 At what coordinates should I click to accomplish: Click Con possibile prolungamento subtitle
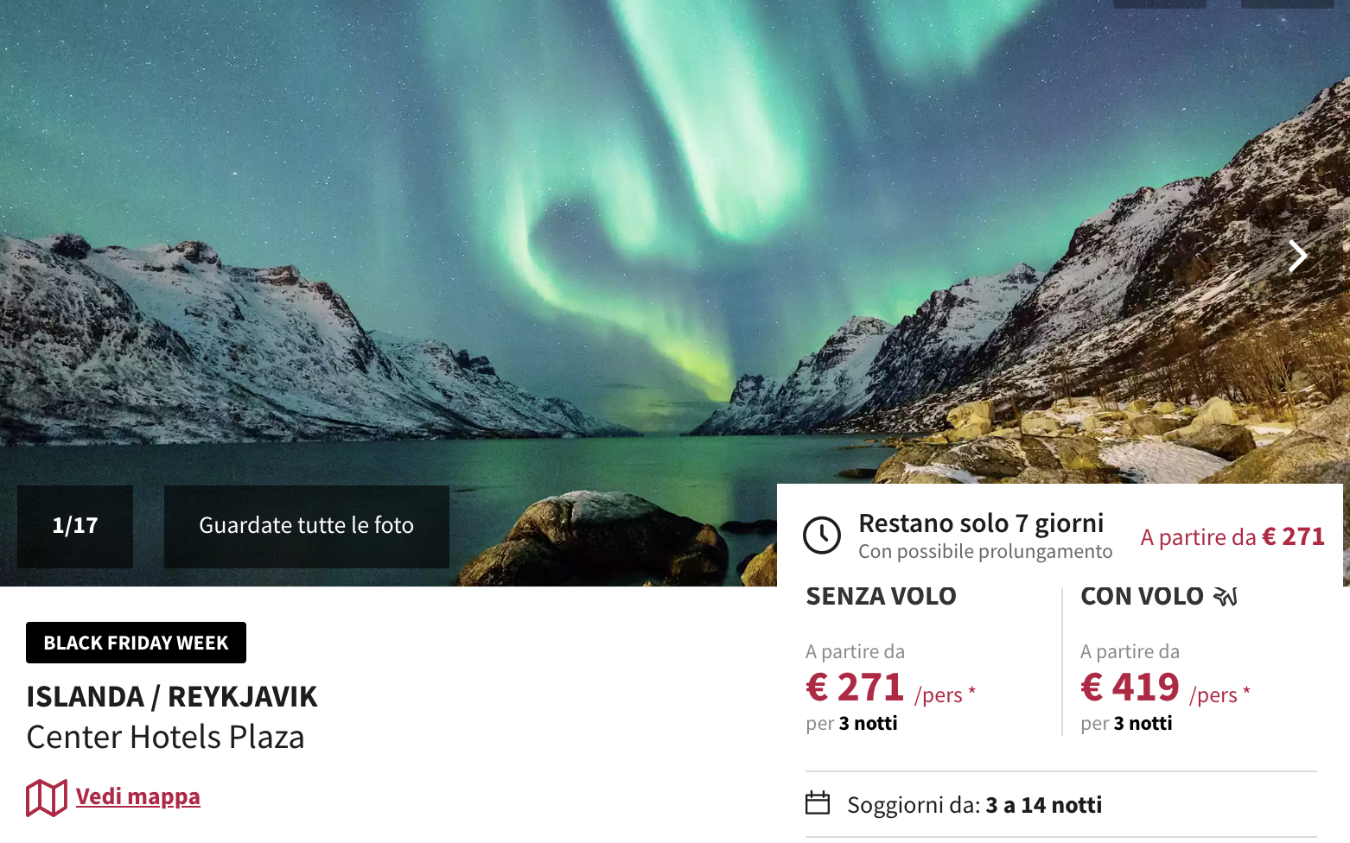point(985,552)
